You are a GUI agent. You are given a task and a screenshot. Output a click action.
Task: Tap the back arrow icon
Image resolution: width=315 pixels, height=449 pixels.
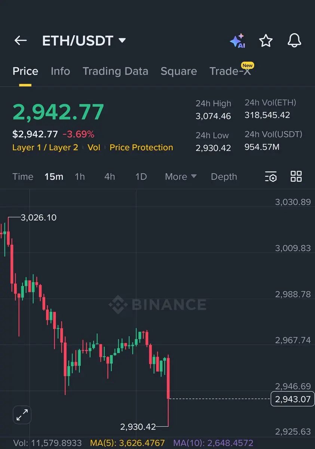(x=21, y=40)
